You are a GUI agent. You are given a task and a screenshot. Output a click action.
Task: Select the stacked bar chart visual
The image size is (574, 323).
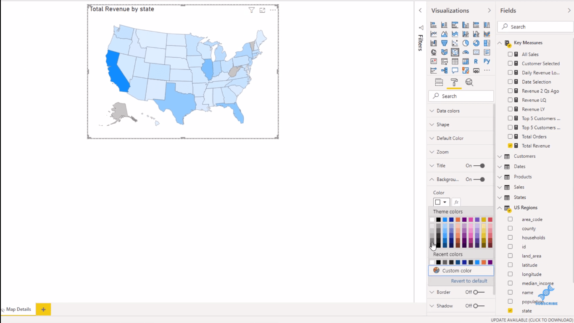coord(434,25)
